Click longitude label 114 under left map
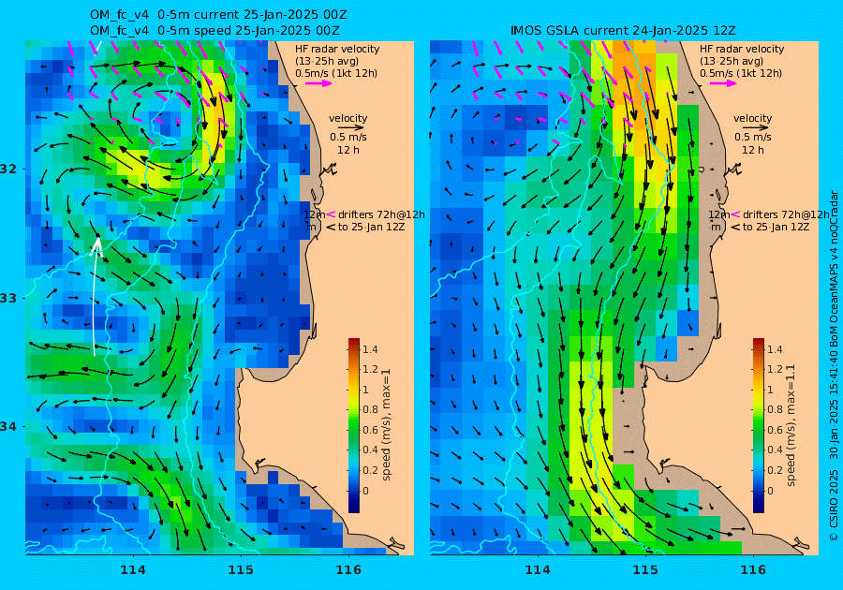 click(133, 570)
